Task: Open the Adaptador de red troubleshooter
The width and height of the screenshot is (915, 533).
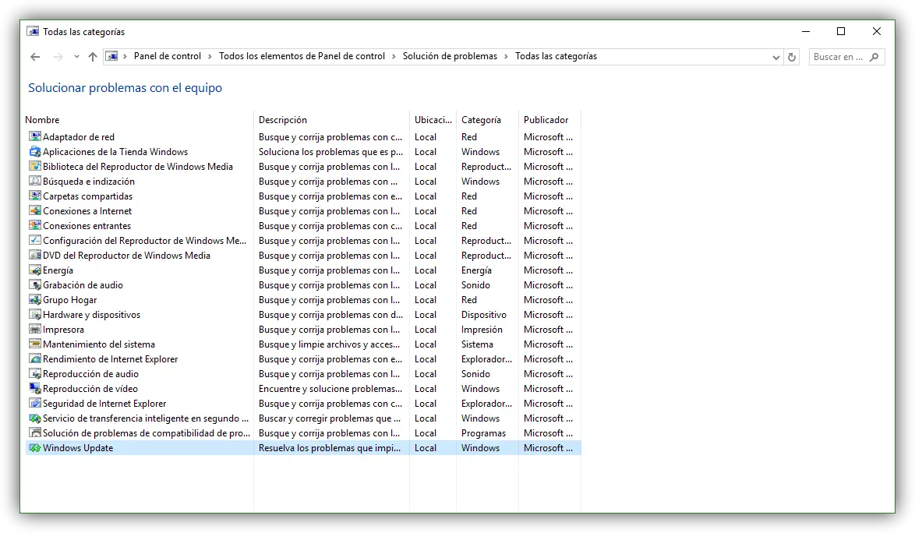Action: point(79,137)
